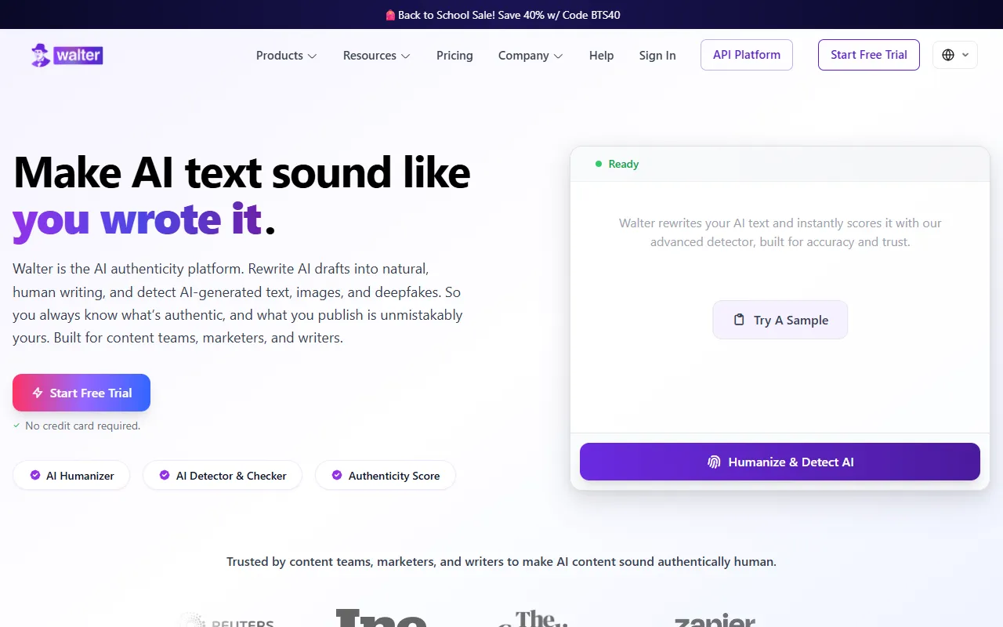The height and width of the screenshot is (627, 1003).
Task: Click the "Ready" status label
Action: [624, 164]
